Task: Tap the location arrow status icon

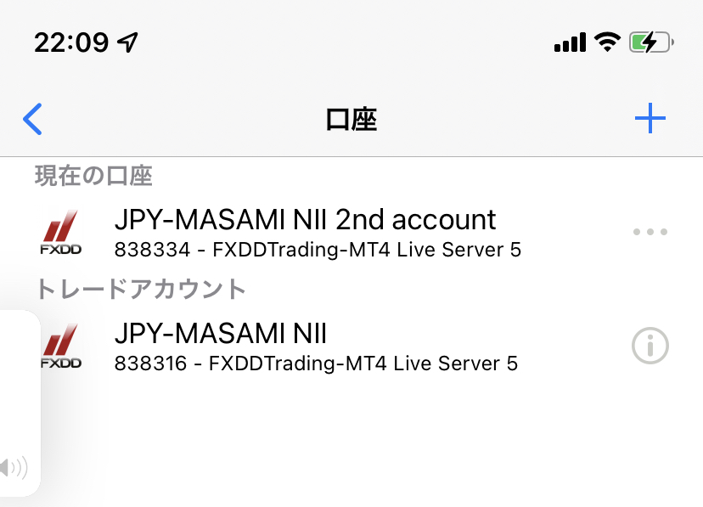Action: click(x=127, y=42)
